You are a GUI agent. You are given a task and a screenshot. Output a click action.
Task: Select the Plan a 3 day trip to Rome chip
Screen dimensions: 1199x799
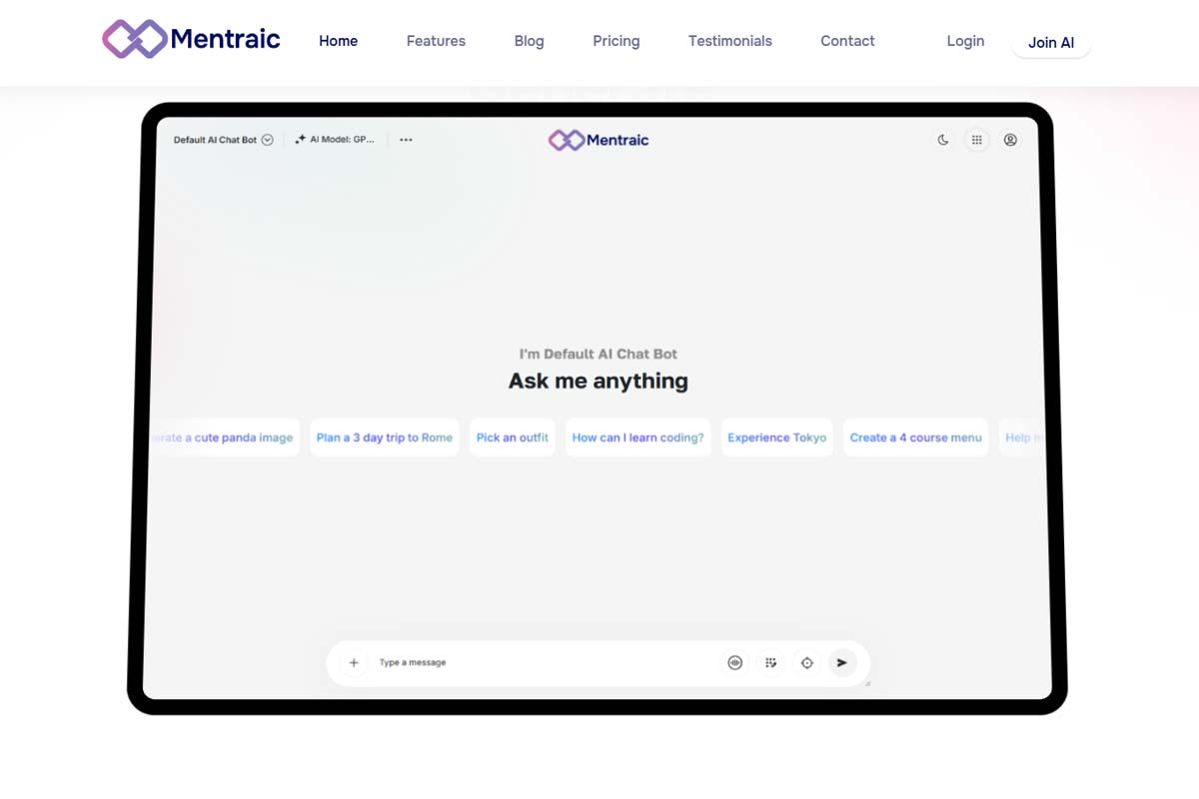(384, 437)
